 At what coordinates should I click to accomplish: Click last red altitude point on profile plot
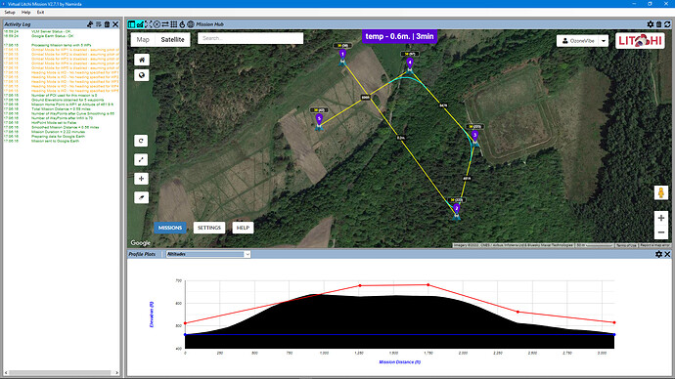click(x=614, y=322)
